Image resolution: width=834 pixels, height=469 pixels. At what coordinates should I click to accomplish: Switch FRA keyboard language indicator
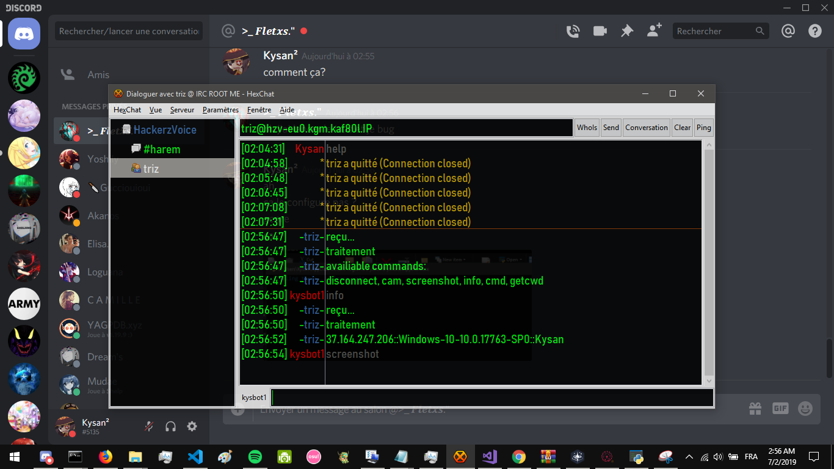click(751, 457)
